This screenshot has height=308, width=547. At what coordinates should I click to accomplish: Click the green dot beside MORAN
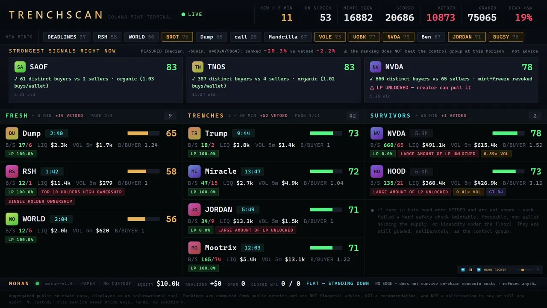point(37,284)
